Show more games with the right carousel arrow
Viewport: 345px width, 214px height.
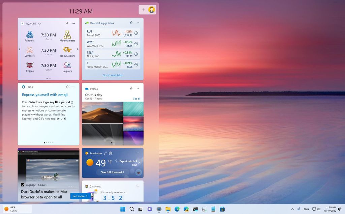pyautogui.click(x=77, y=49)
